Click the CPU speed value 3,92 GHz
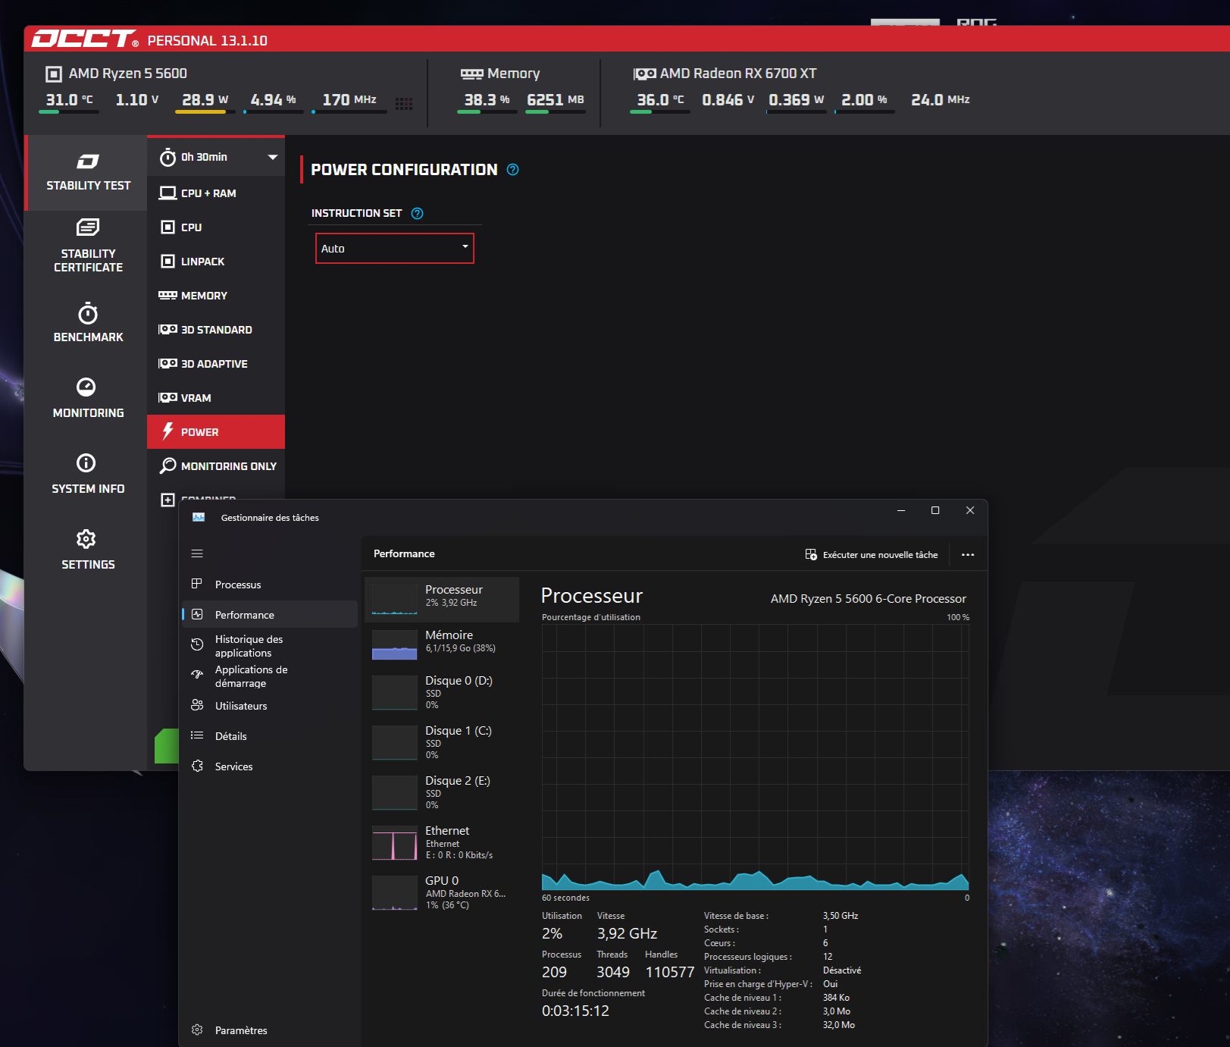This screenshot has width=1230, height=1047. tap(627, 934)
